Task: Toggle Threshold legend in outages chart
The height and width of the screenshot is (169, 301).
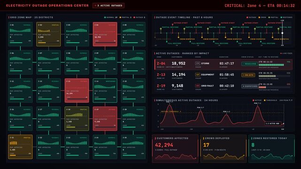Action: point(270,100)
